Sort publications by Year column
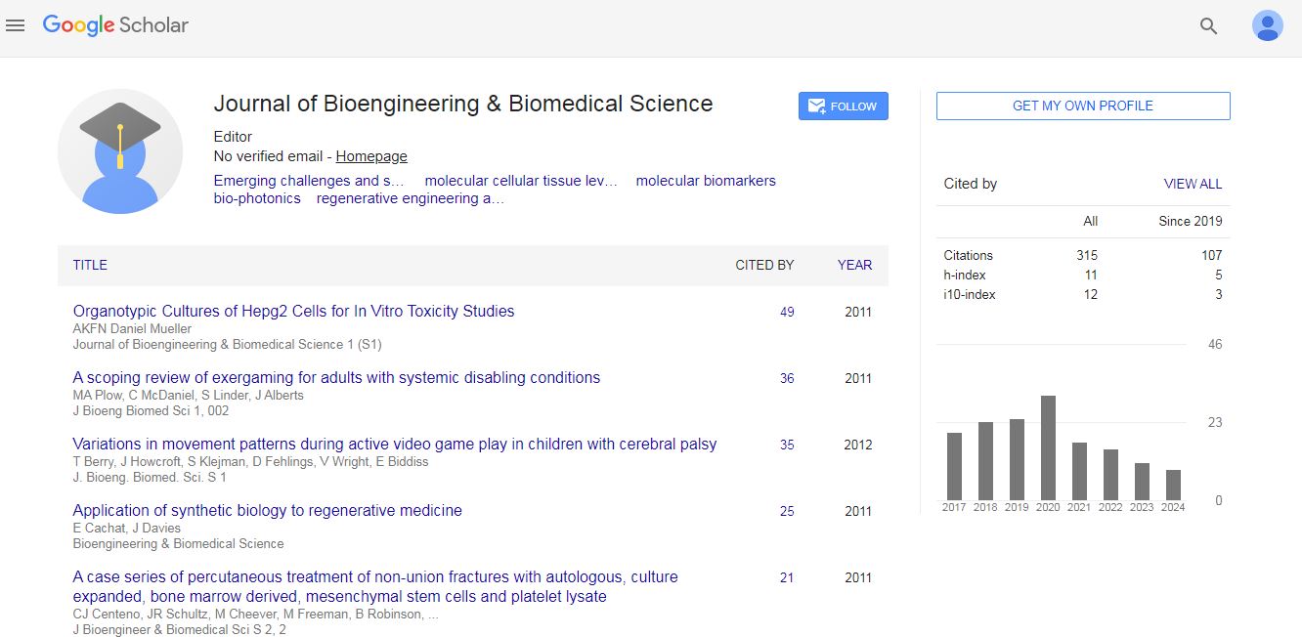 [x=854, y=265]
